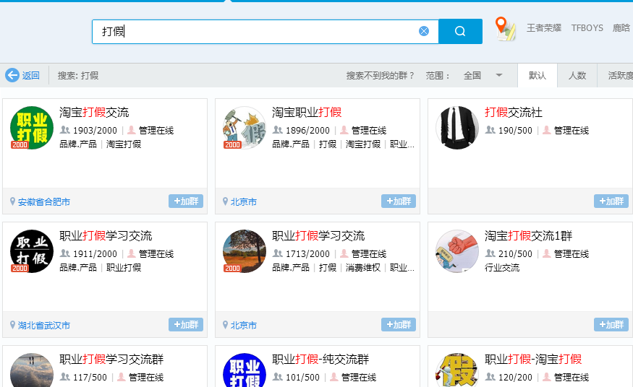Expand the 范围 全国 dropdown arrow

pyautogui.click(x=499, y=75)
